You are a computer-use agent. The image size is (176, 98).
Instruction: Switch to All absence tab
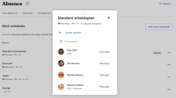(44, 13)
